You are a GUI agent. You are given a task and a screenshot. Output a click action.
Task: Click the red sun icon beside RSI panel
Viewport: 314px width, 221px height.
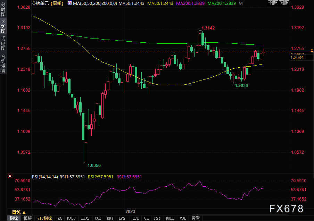[11, 176]
